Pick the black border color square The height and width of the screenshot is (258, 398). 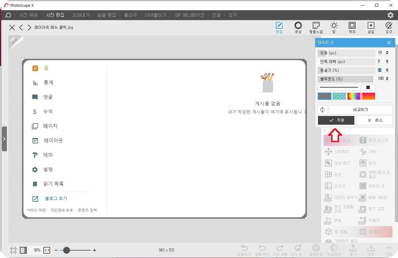pos(368,88)
